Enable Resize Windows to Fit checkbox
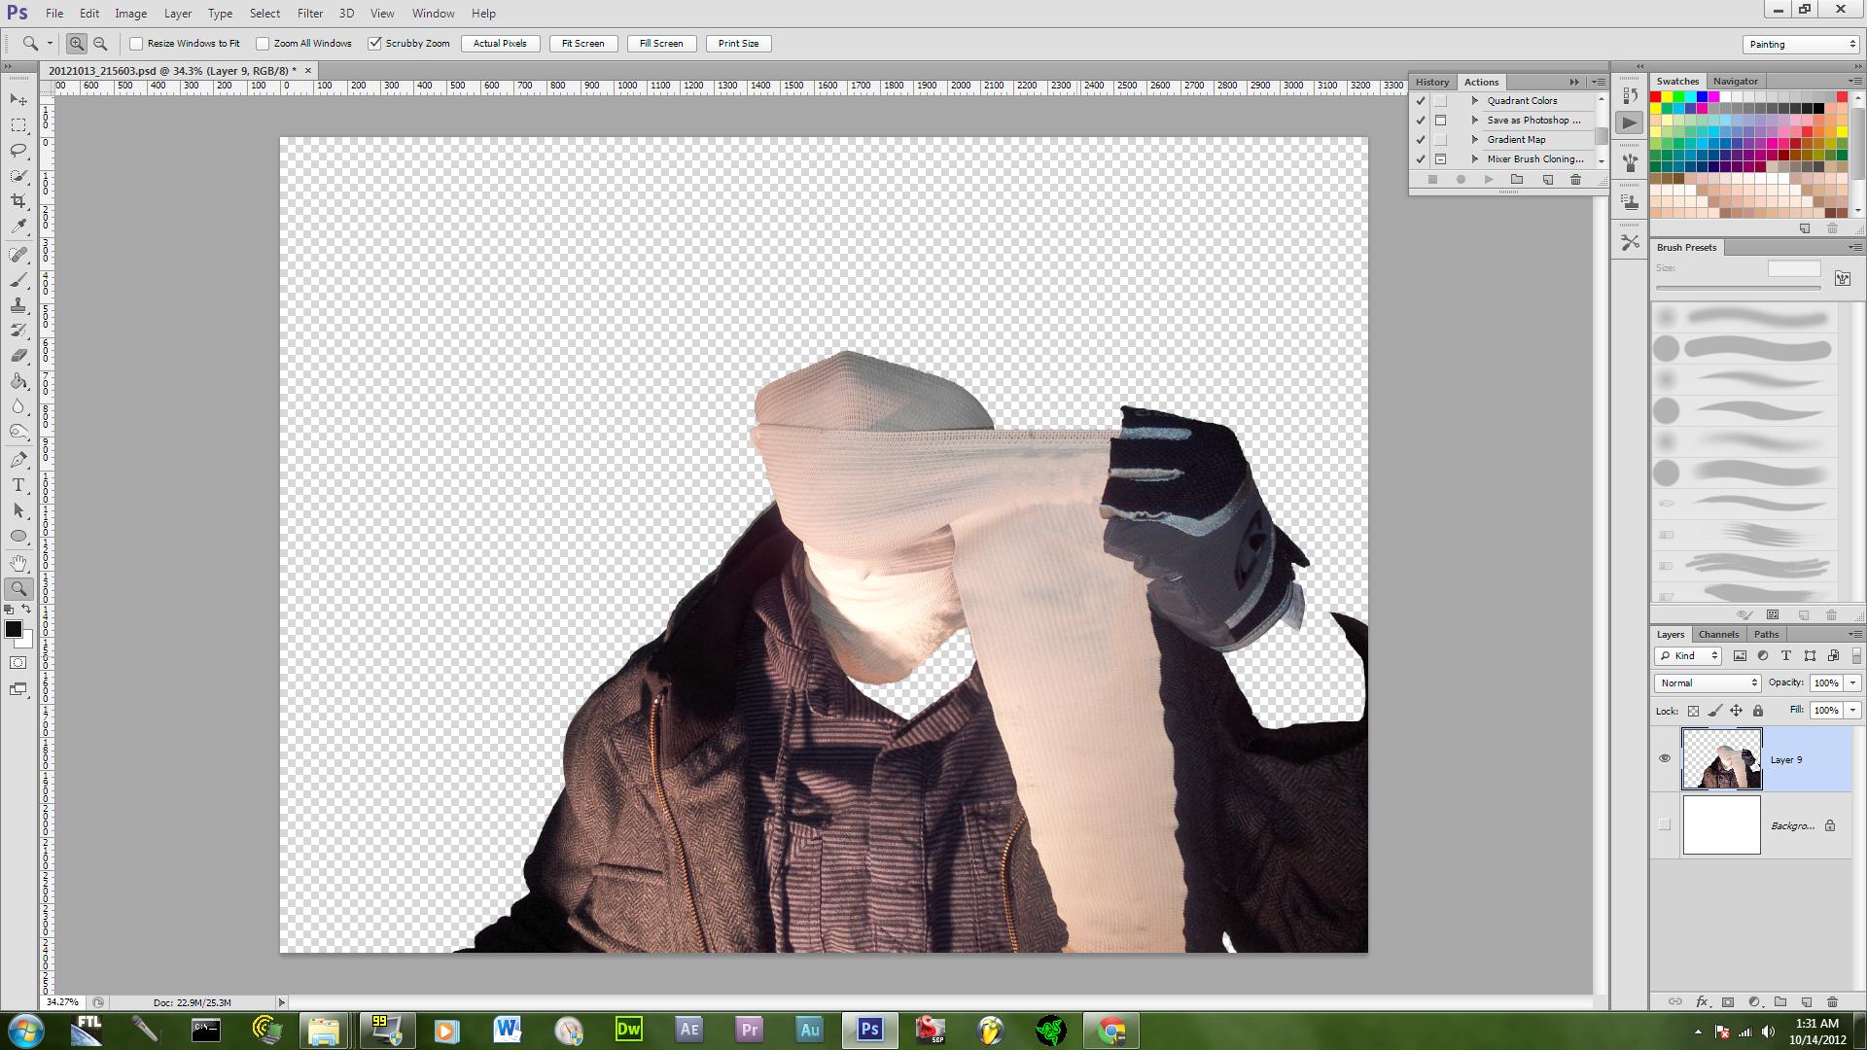 coord(136,44)
